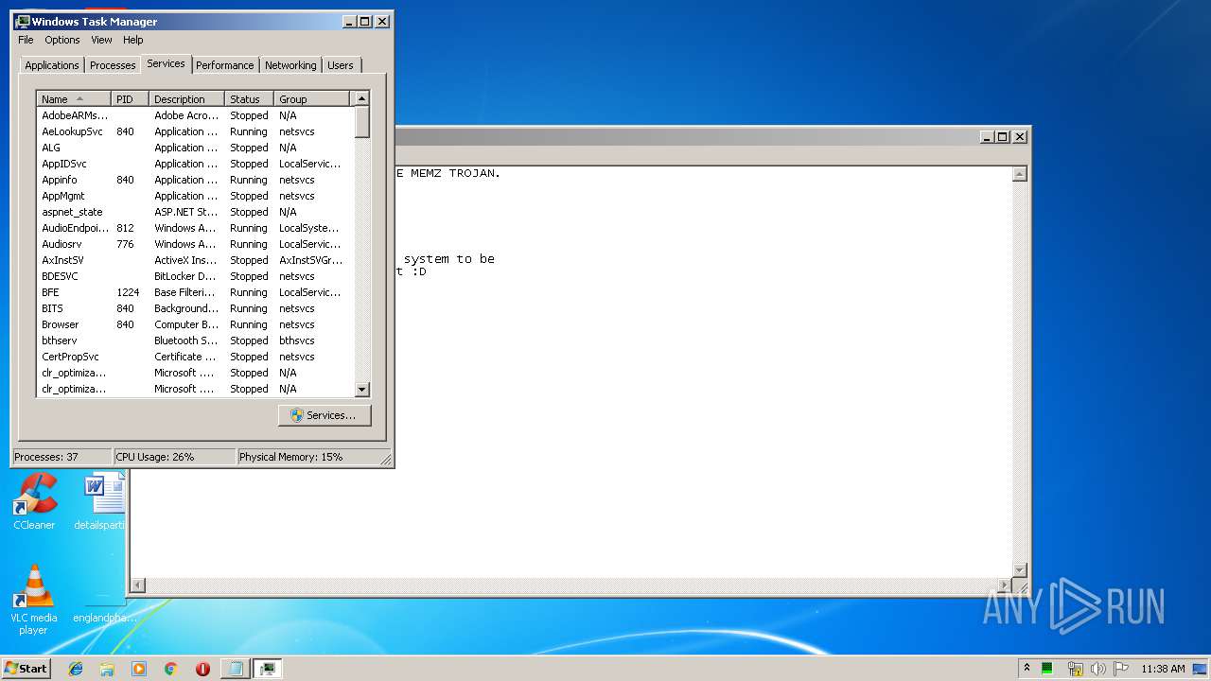Click the Notepad vertical scroll down arrow

tap(1019, 569)
